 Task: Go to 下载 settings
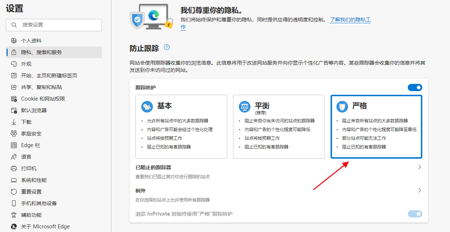[x=54, y=122]
